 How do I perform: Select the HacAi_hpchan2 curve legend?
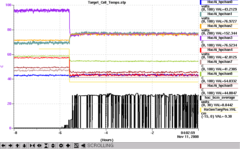(x=220, y=26)
